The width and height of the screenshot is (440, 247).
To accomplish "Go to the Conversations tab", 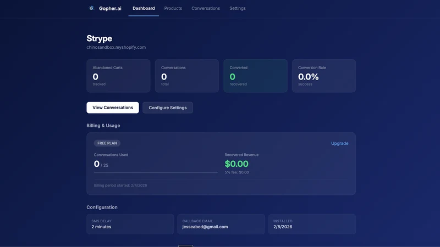I will coord(206,8).
